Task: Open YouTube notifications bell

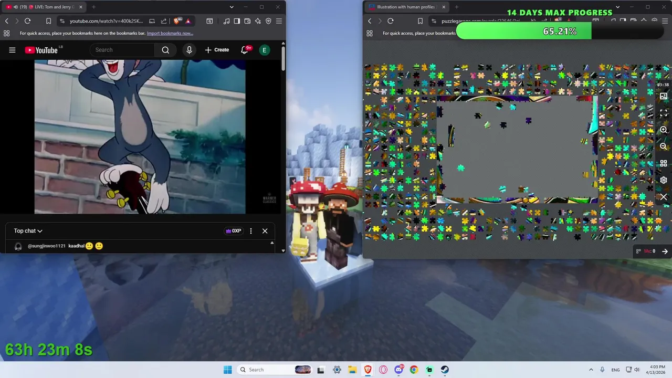Action: click(x=245, y=50)
